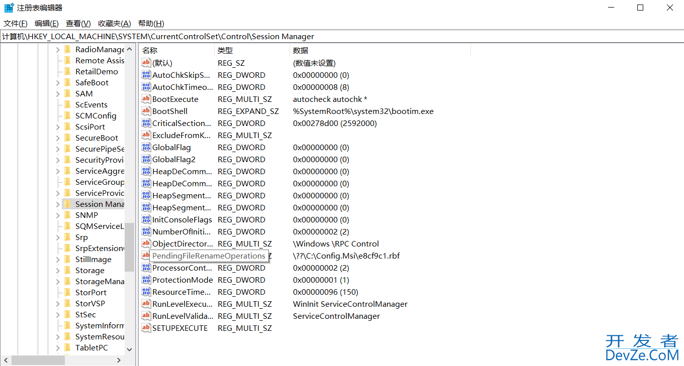
Task: Expand the TabletPC key arrow
Action: click(57, 347)
